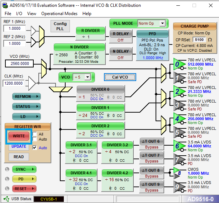Expand the red RESET button

pyautogui.click(x=24, y=189)
